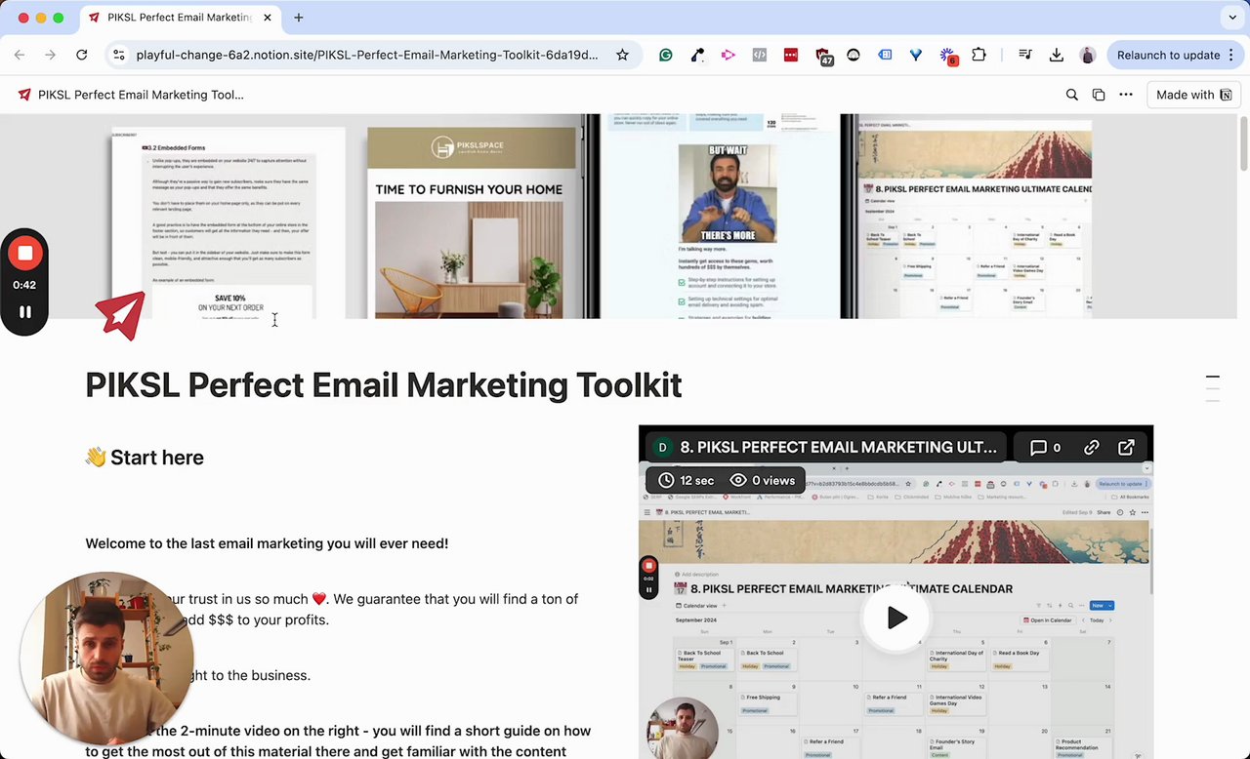
Task: Click the Notion duplicate page icon
Action: click(1099, 95)
